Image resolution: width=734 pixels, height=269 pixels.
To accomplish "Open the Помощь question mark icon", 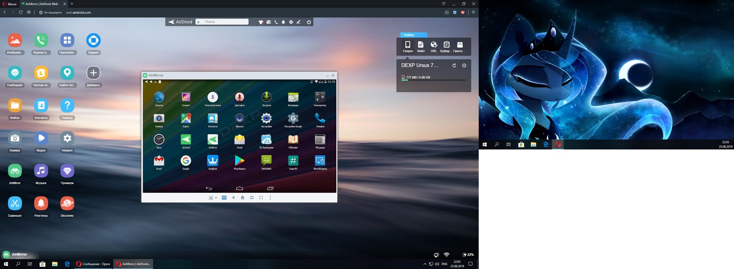I will click(x=67, y=106).
